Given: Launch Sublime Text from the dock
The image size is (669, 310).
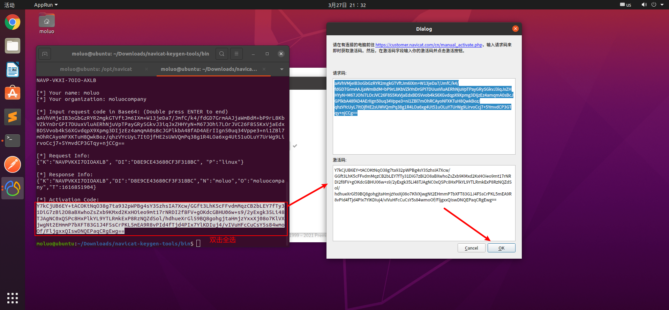Looking at the screenshot, I should (13, 117).
